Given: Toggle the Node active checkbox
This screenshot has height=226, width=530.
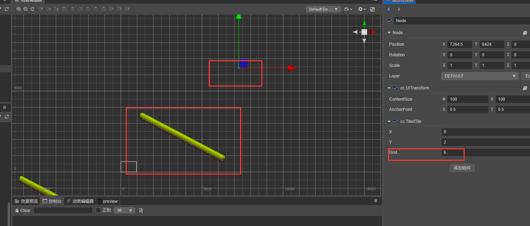Looking at the screenshot, I should (x=389, y=21).
